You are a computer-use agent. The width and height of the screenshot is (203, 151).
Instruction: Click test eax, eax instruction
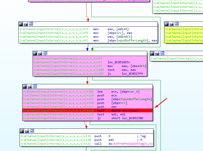click(x=122, y=70)
